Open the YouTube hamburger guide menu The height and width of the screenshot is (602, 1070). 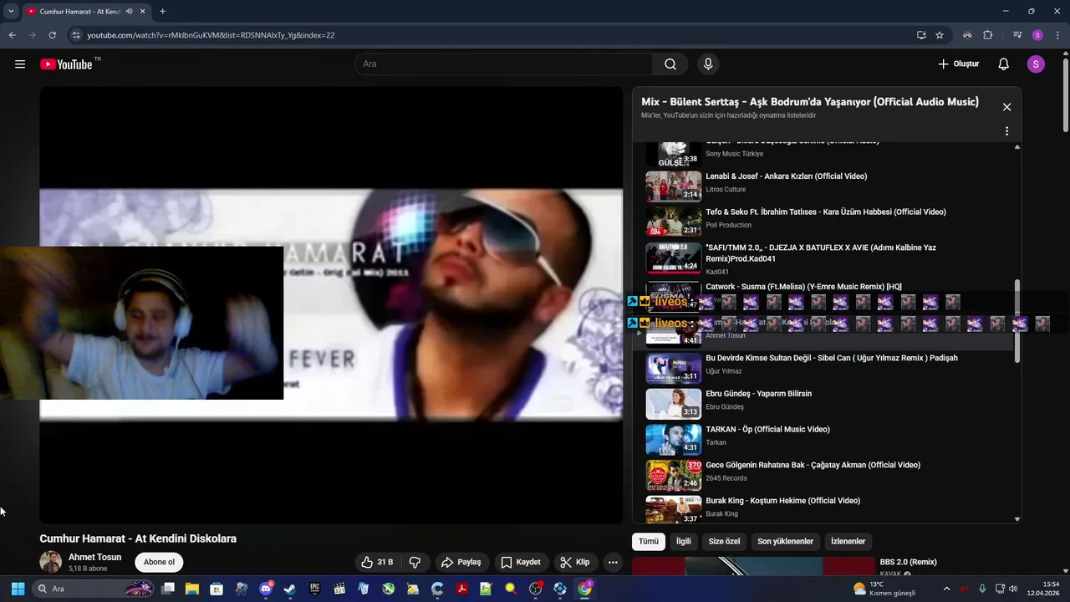[20, 64]
